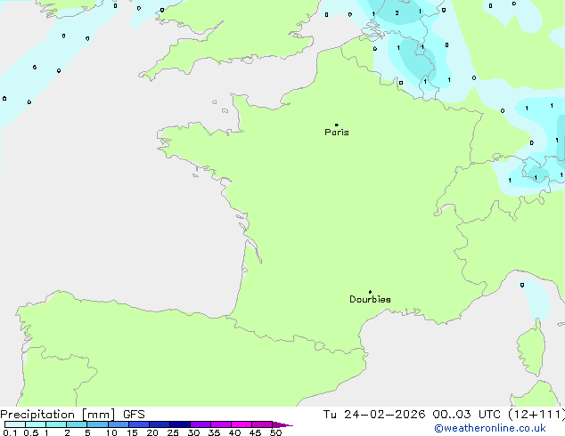Click the "00..03 UTC" time range text
565x436 pixels.
[x=467, y=415]
